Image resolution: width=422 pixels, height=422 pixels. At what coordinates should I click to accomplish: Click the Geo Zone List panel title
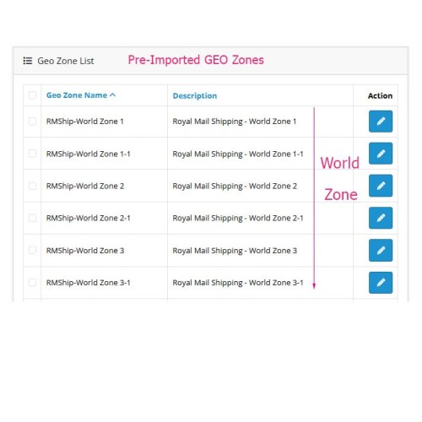[x=66, y=61]
